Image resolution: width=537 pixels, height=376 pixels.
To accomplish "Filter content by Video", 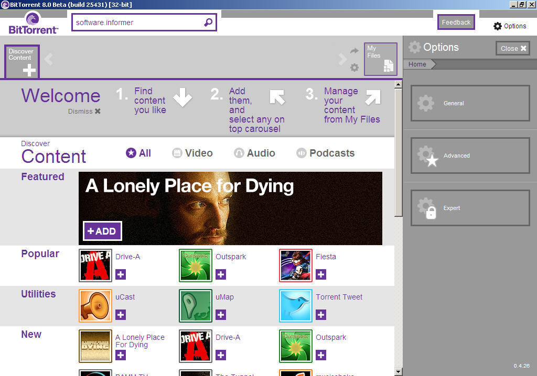I will pos(192,153).
